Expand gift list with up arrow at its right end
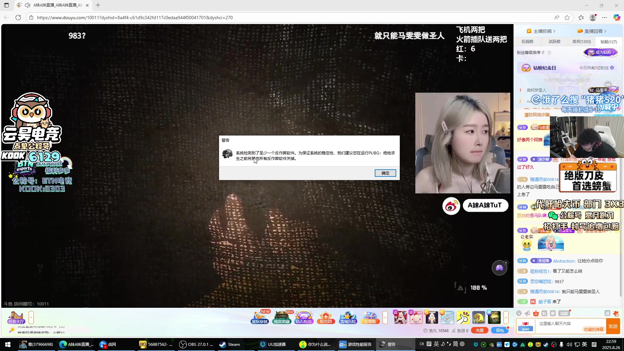624x351 pixels. 506,318
